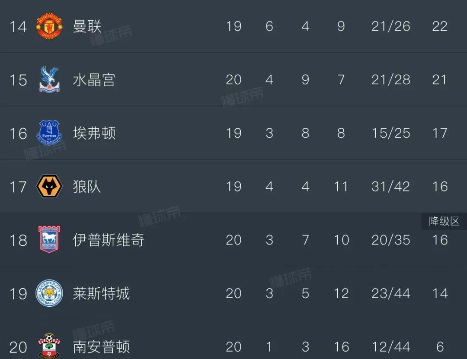This screenshot has width=467, height=359.
Task: Click the Ipswich Town club badge
Action: pos(49,240)
